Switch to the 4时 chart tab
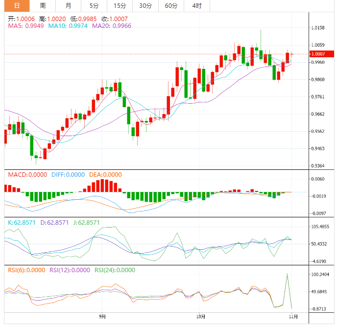This screenshot has width=337, height=328. click(197, 6)
